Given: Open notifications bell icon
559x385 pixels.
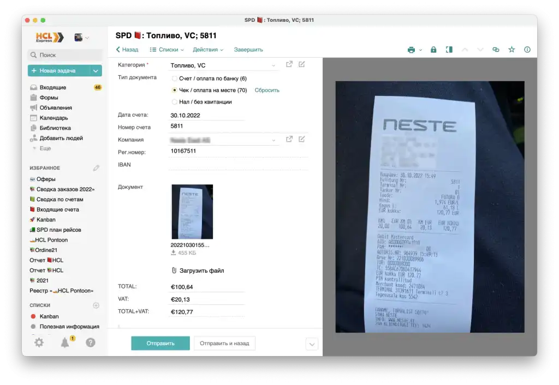Looking at the screenshot, I should [x=65, y=342].
